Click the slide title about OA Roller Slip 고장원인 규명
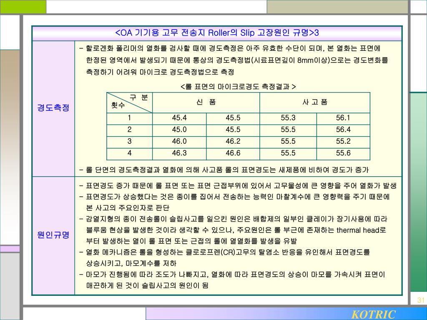 click(x=217, y=33)
